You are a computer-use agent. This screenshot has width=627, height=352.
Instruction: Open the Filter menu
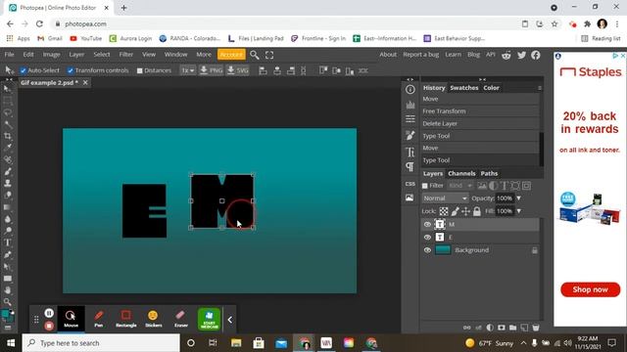click(126, 55)
